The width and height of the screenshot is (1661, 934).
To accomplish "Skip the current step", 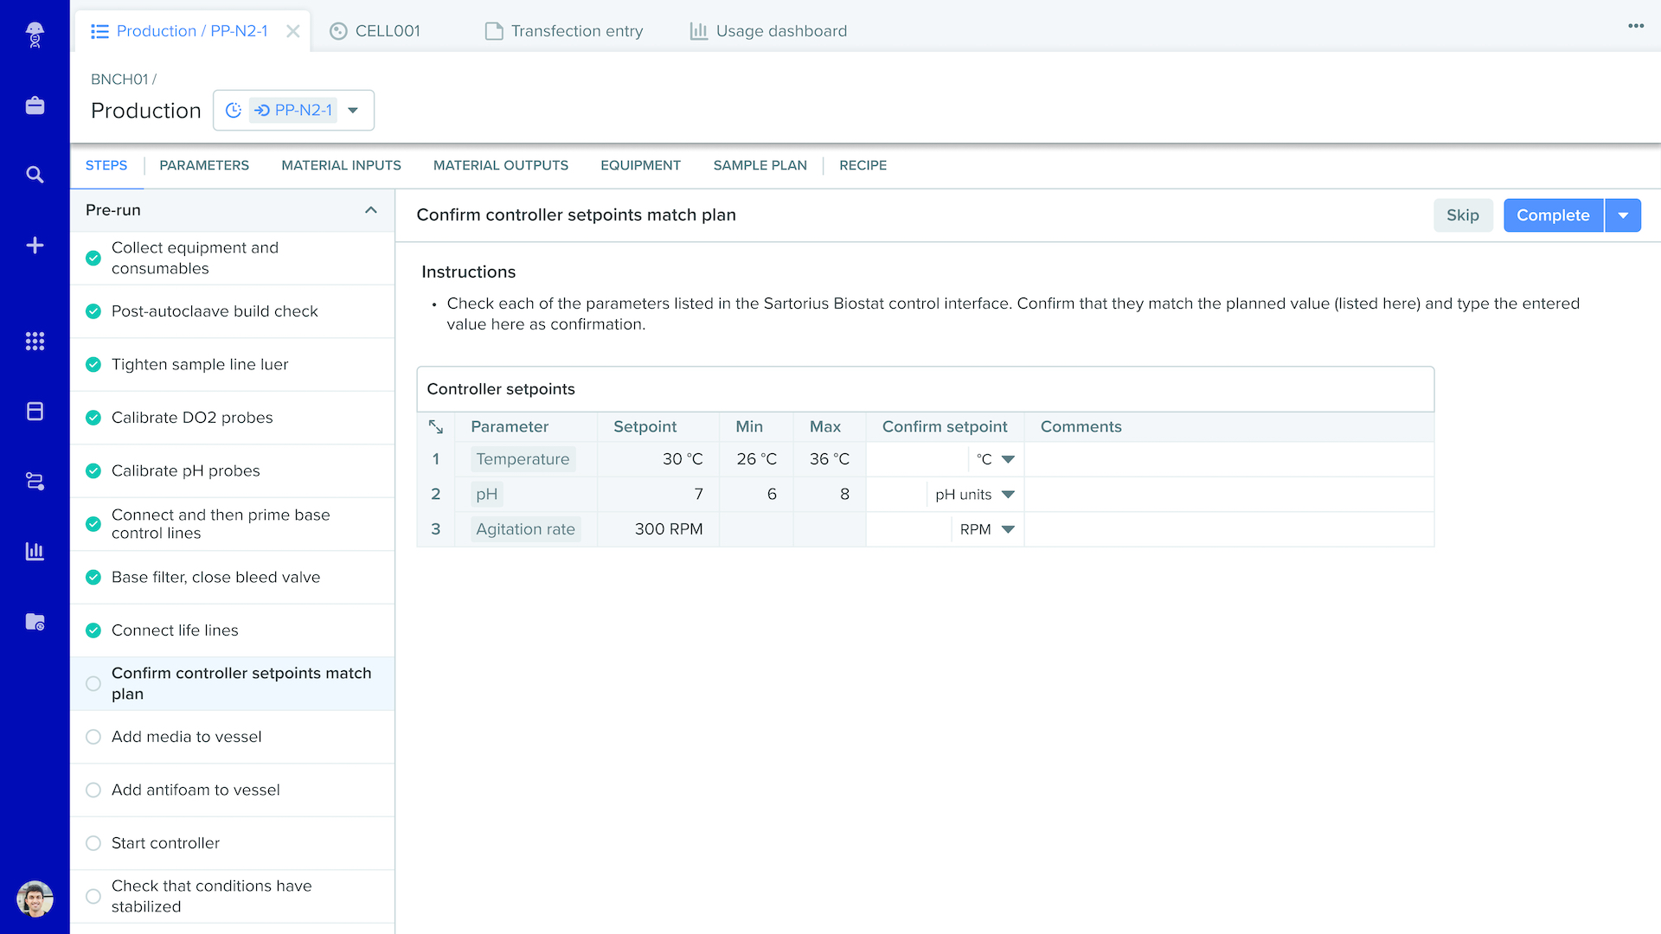I will [1463, 215].
